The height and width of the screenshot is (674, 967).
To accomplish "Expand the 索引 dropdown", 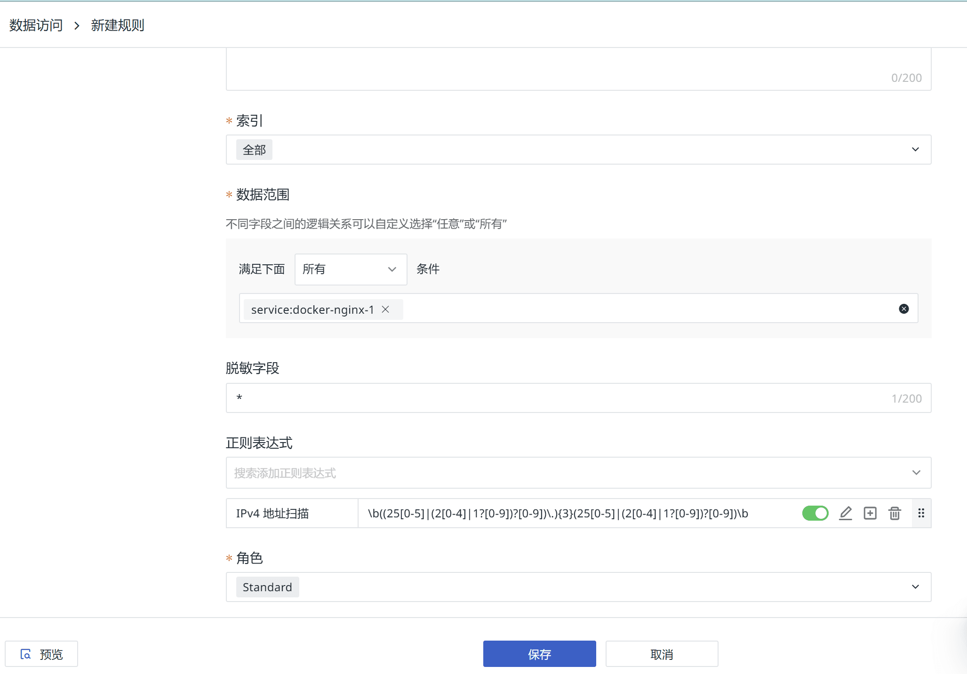I will click(915, 150).
